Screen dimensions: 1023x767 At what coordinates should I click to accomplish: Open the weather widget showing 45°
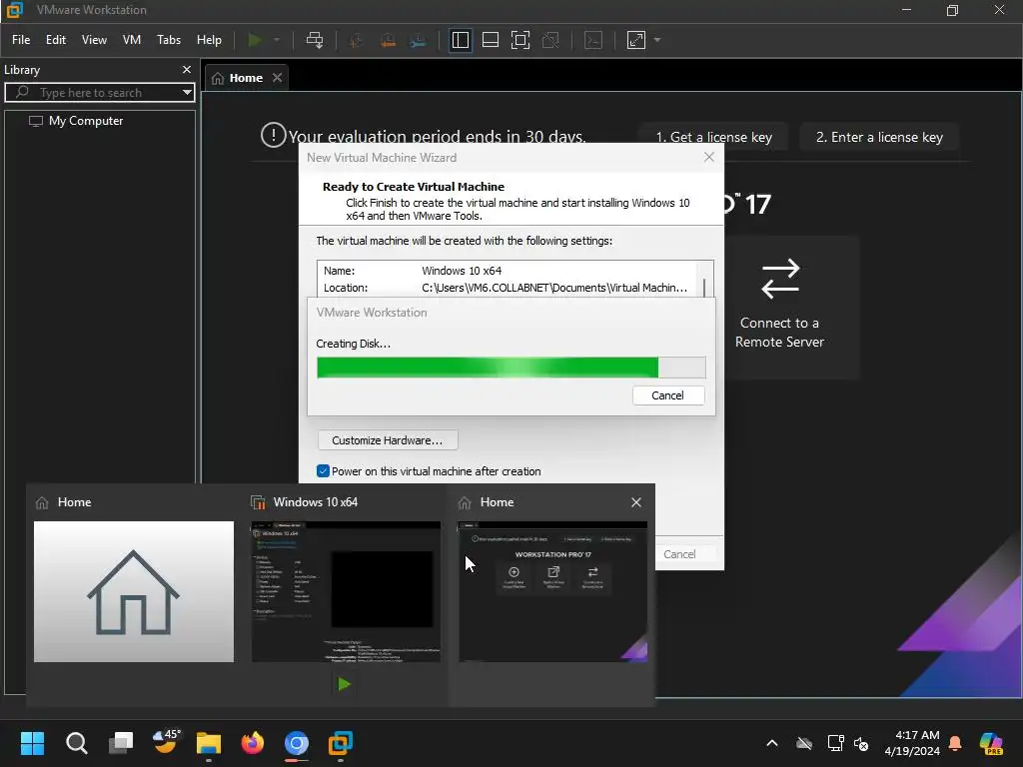point(165,742)
